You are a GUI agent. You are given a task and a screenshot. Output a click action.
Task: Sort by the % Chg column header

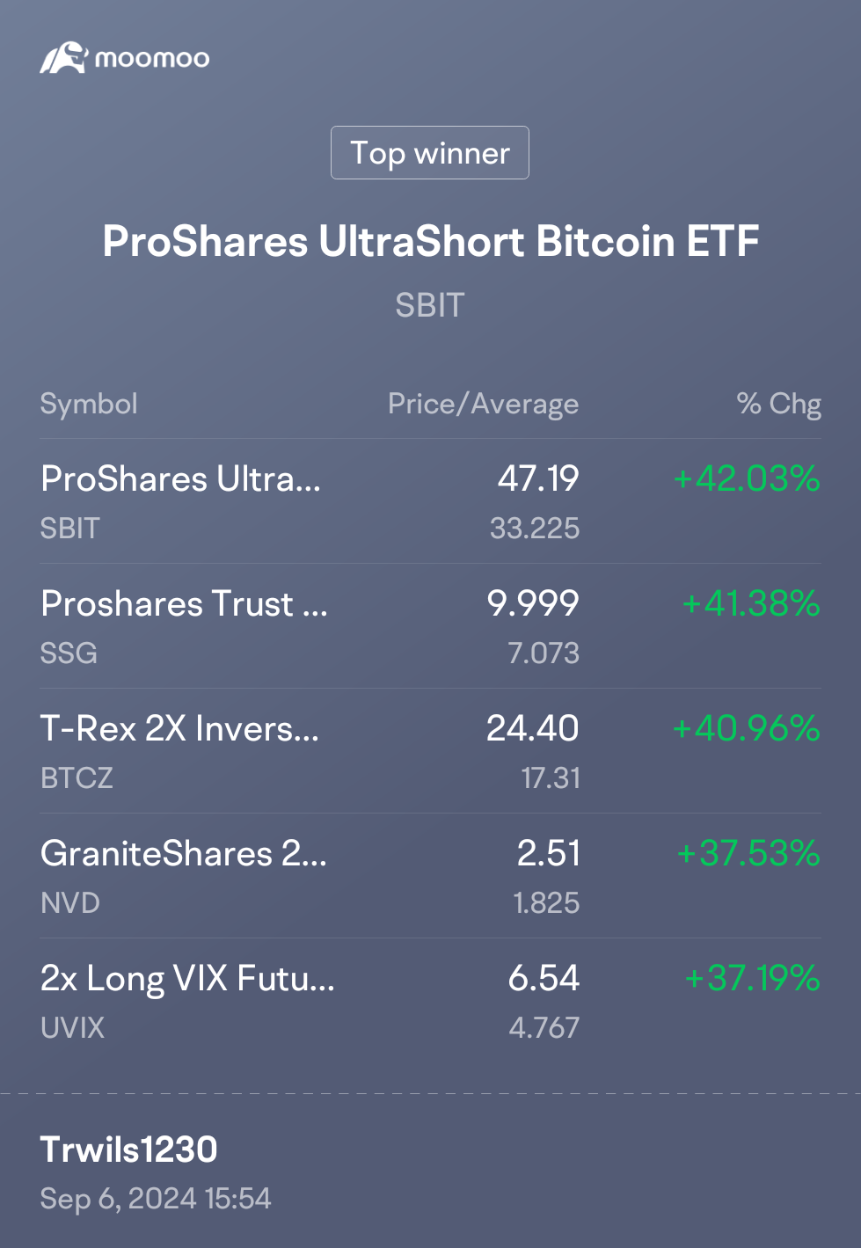pyautogui.click(x=778, y=404)
